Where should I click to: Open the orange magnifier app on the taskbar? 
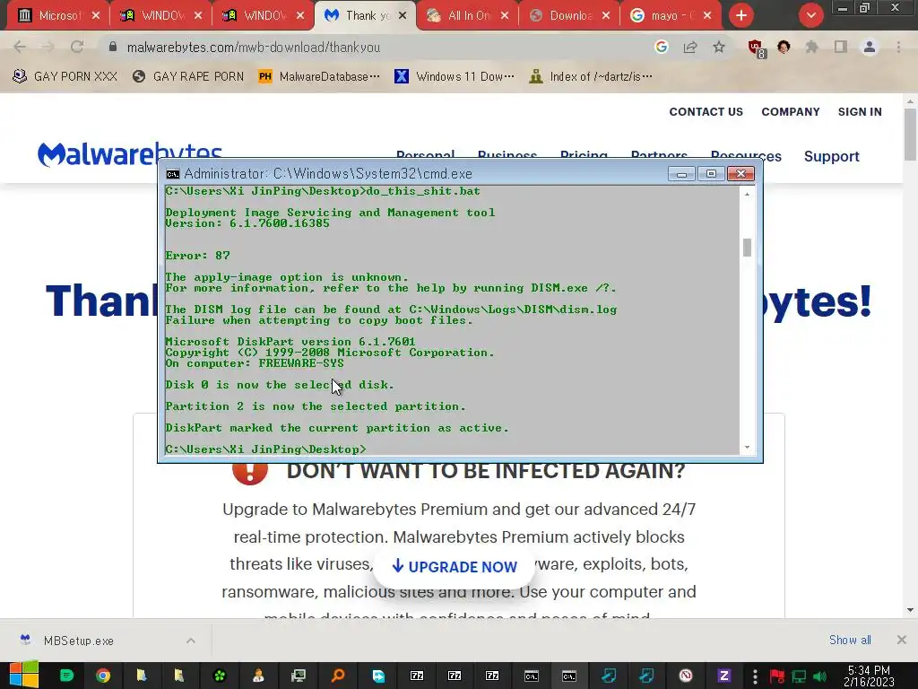point(338,676)
